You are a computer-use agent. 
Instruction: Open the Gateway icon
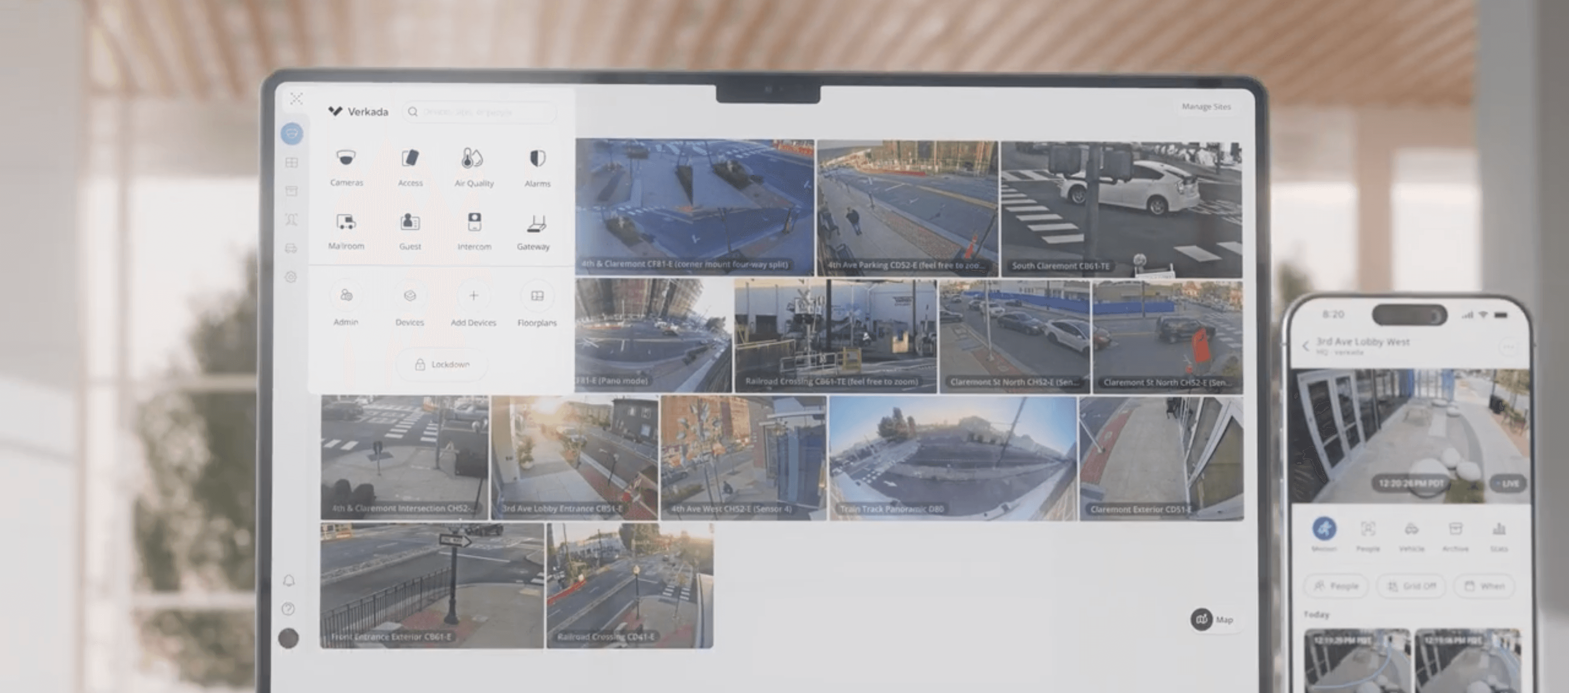click(x=536, y=224)
